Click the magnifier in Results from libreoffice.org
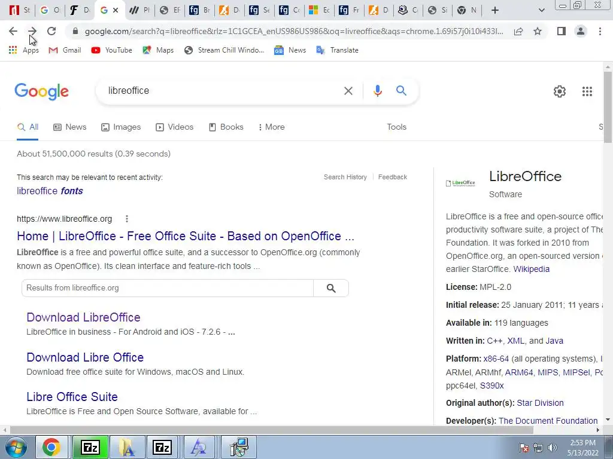 click(x=330, y=288)
